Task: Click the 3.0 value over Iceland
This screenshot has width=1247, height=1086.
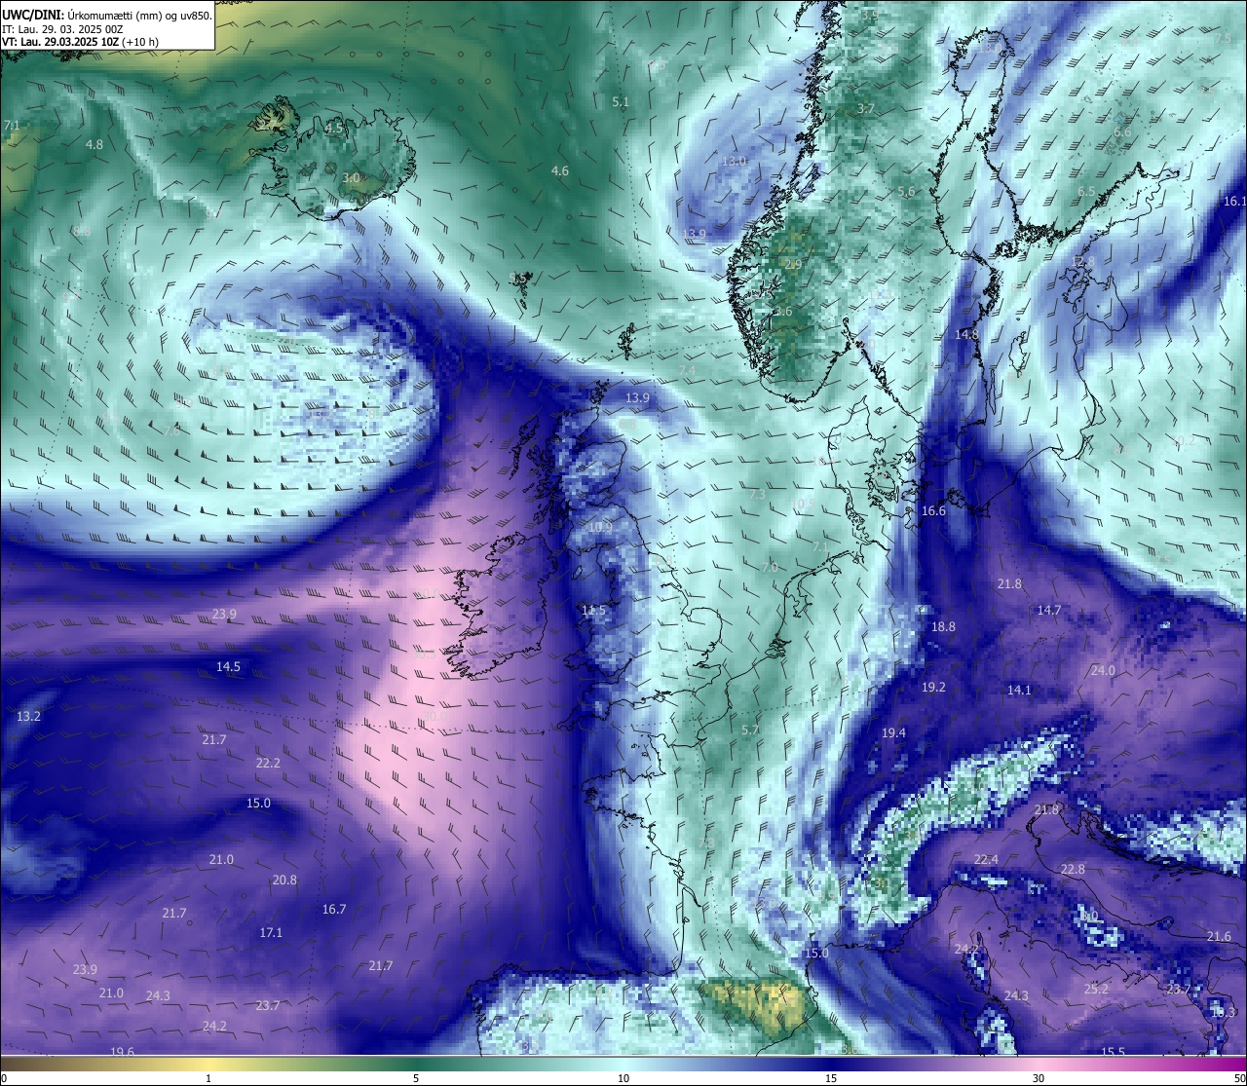Action: coord(352,178)
